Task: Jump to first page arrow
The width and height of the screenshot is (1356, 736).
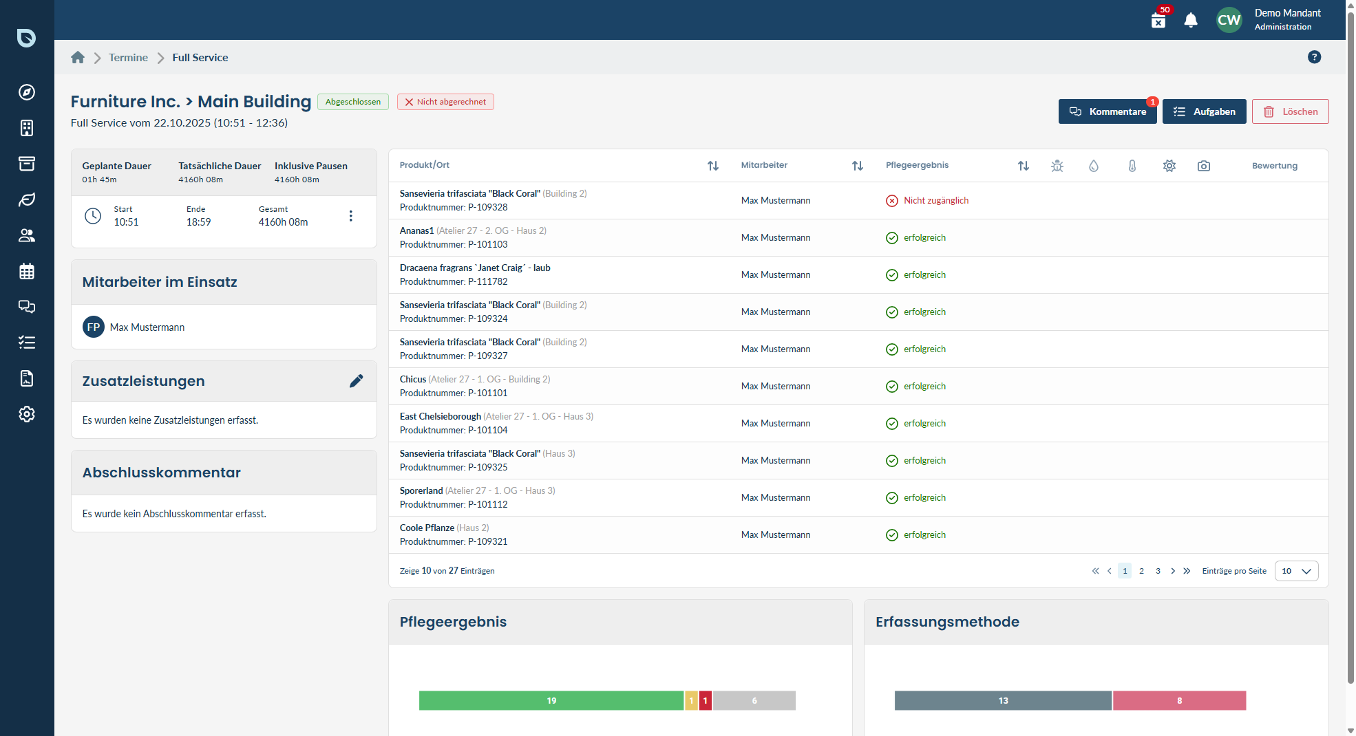Action: point(1095,571)
